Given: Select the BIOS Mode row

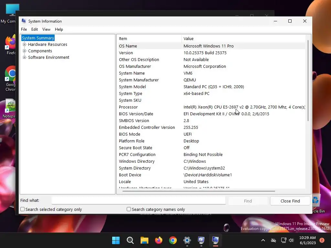Looking at the screenshot, I should click(x=211, y=134).
